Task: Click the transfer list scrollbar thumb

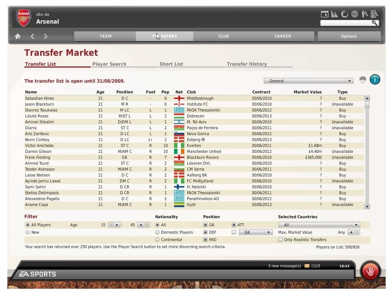Action: tap(367, 104)
